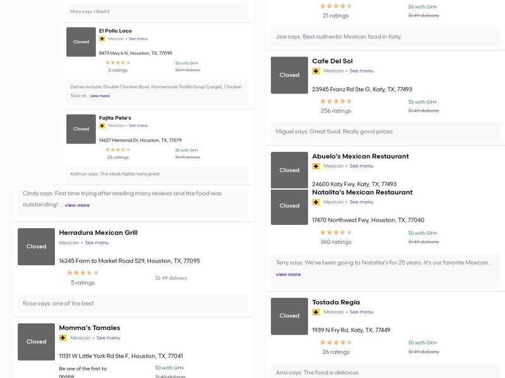505x378 pixels.
Task: Expand El Pollo Loco dishes with view more
Action: pos(100,96)
